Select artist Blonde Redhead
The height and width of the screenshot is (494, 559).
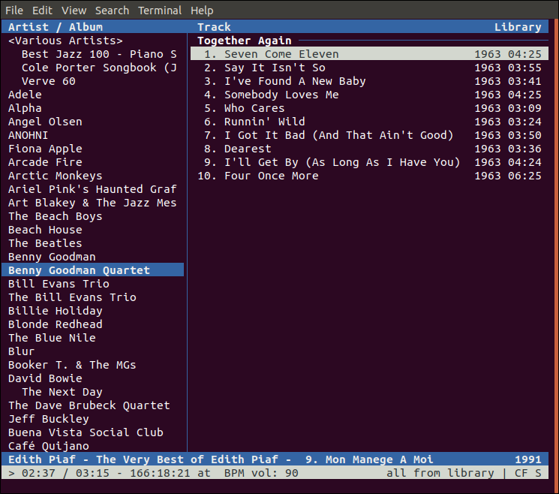(56, 324)
